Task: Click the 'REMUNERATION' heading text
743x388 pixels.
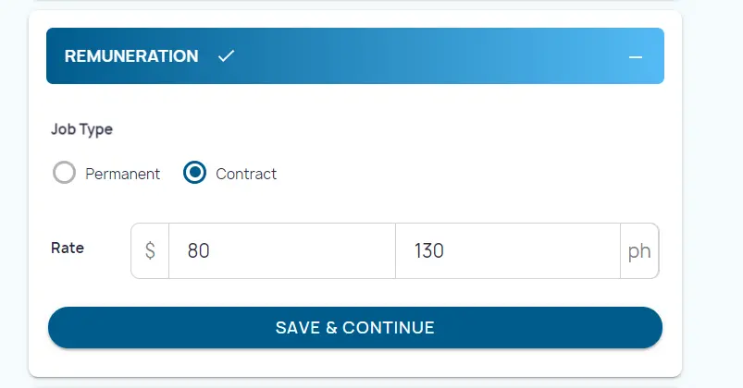Action: [131, 56]
